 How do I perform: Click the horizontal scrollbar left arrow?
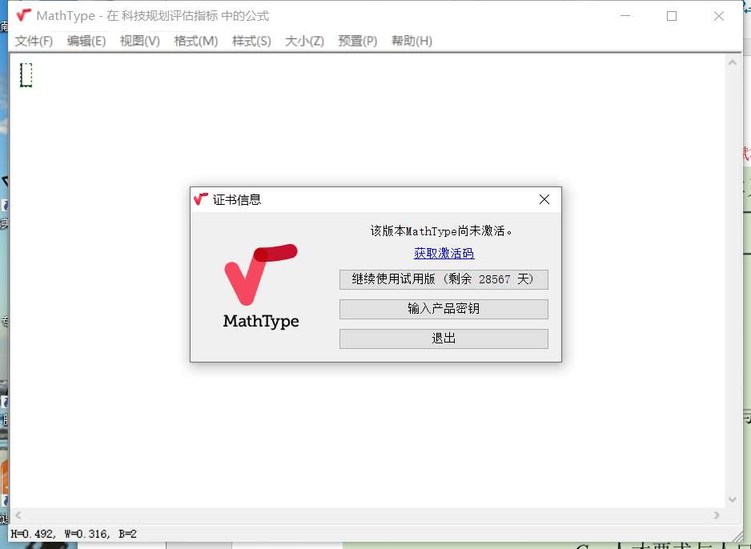(18, 515)
